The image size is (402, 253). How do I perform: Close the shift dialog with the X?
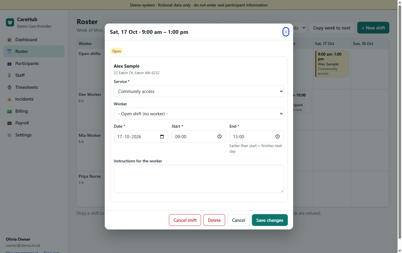tap(286, 32)
